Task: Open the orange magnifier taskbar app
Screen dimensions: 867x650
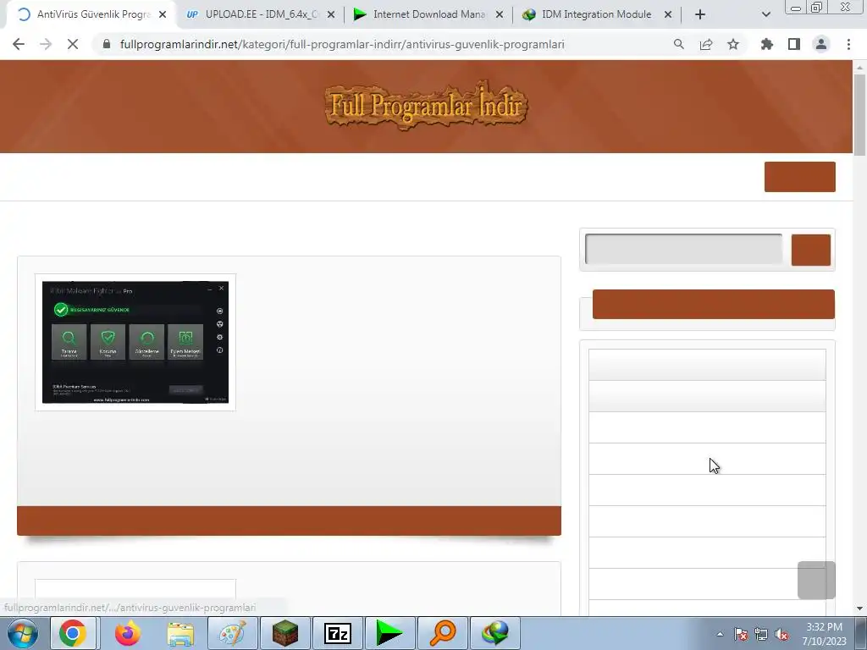Action: coord(443,633)
